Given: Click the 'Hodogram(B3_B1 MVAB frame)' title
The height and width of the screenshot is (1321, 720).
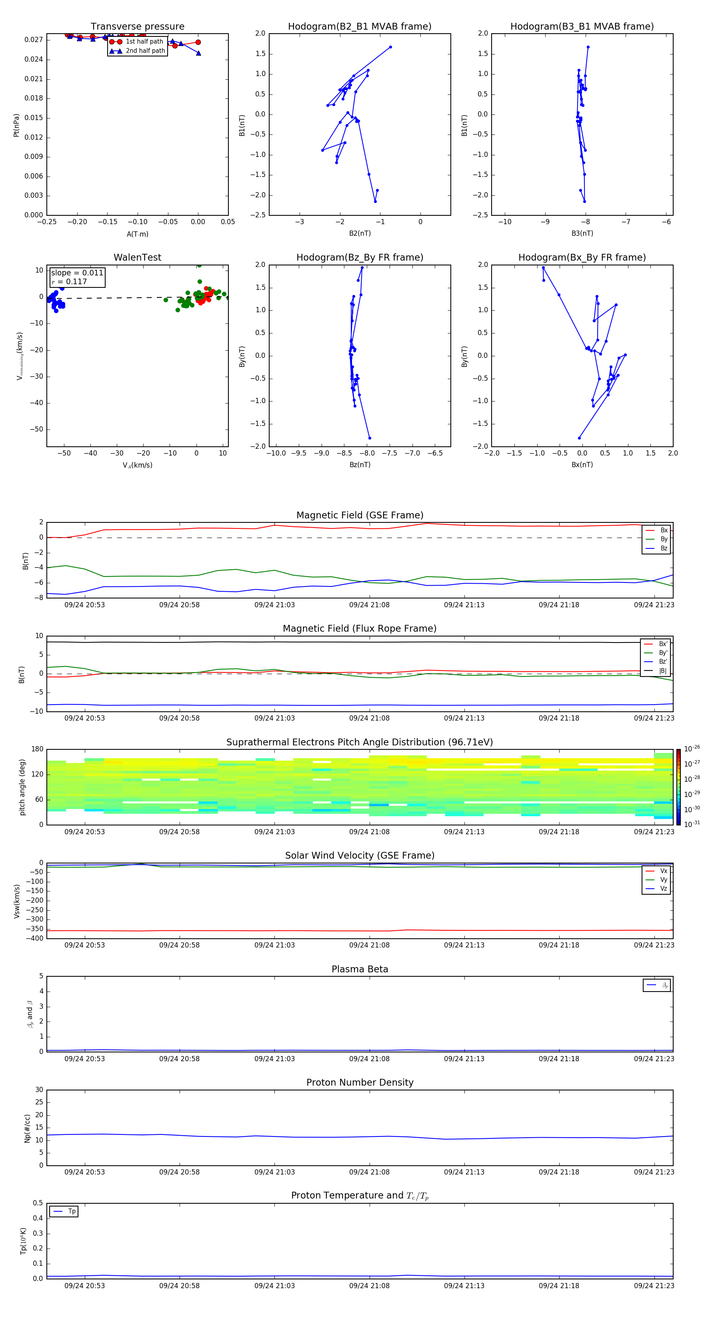Looking at the screenshot, I should (x=582, y=27).
